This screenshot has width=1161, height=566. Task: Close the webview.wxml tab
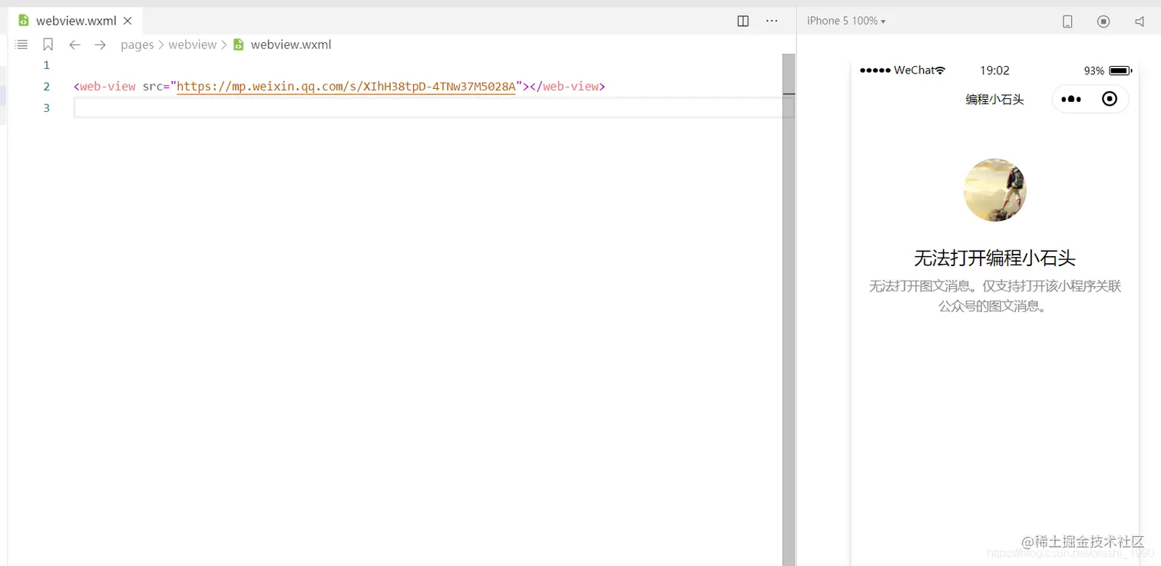click(127, 21)
